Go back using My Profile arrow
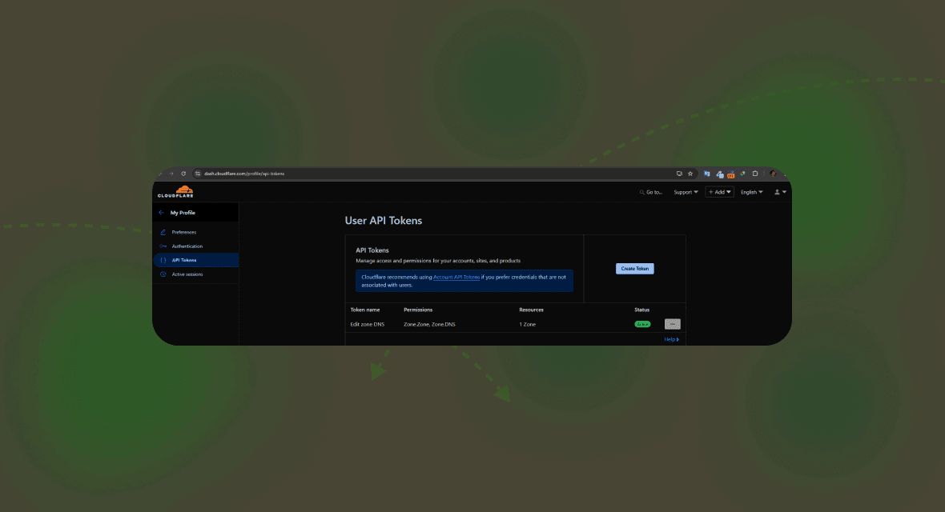The height and width of the screenshot is (512, 945). point(161,213)
